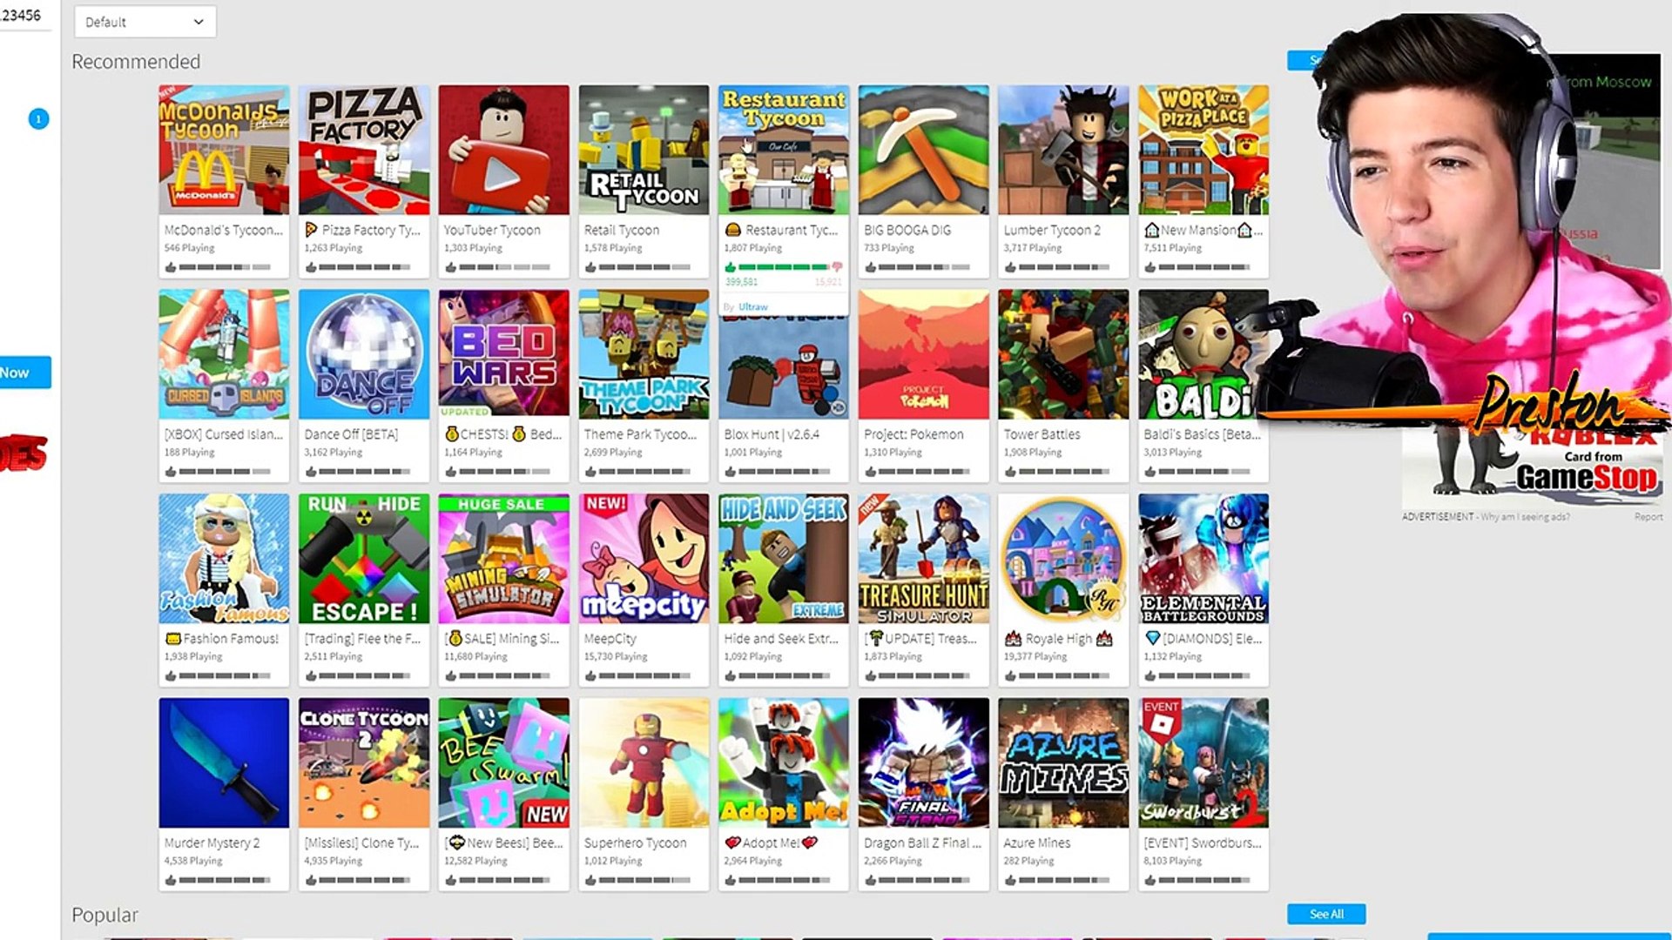Open the McDonald's Tycoon game thumbnail
Viewport: 1672px width, 940px height.
coord(224,150)
